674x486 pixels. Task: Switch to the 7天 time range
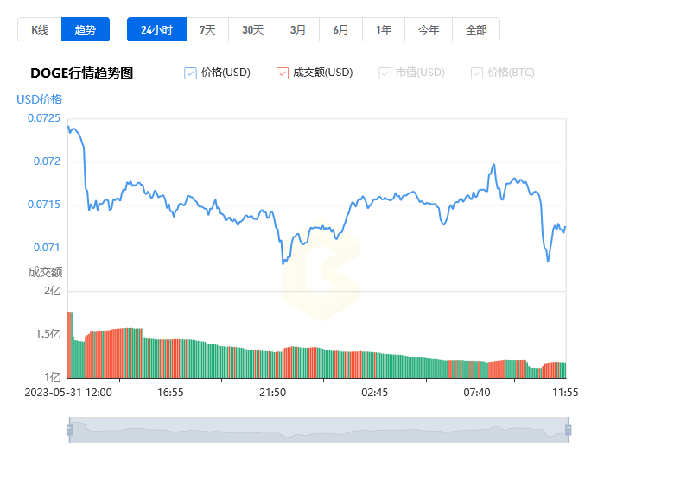tap(207, 29)
